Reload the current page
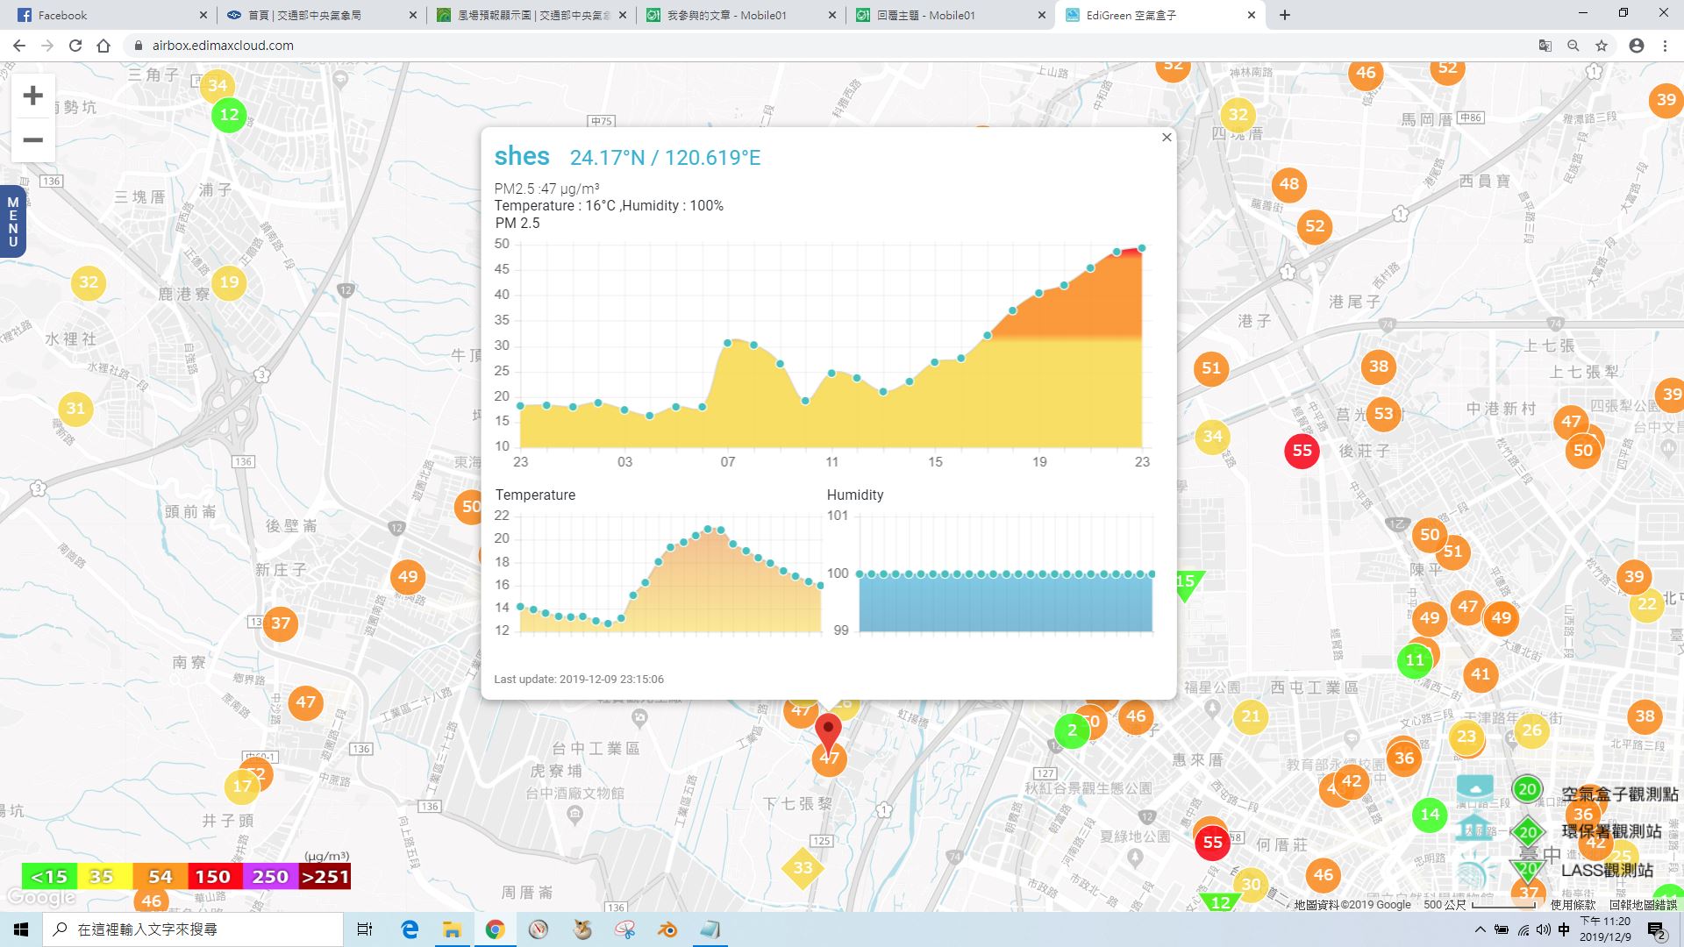This screenshot has height=947, width=1684. coord(75,46)
